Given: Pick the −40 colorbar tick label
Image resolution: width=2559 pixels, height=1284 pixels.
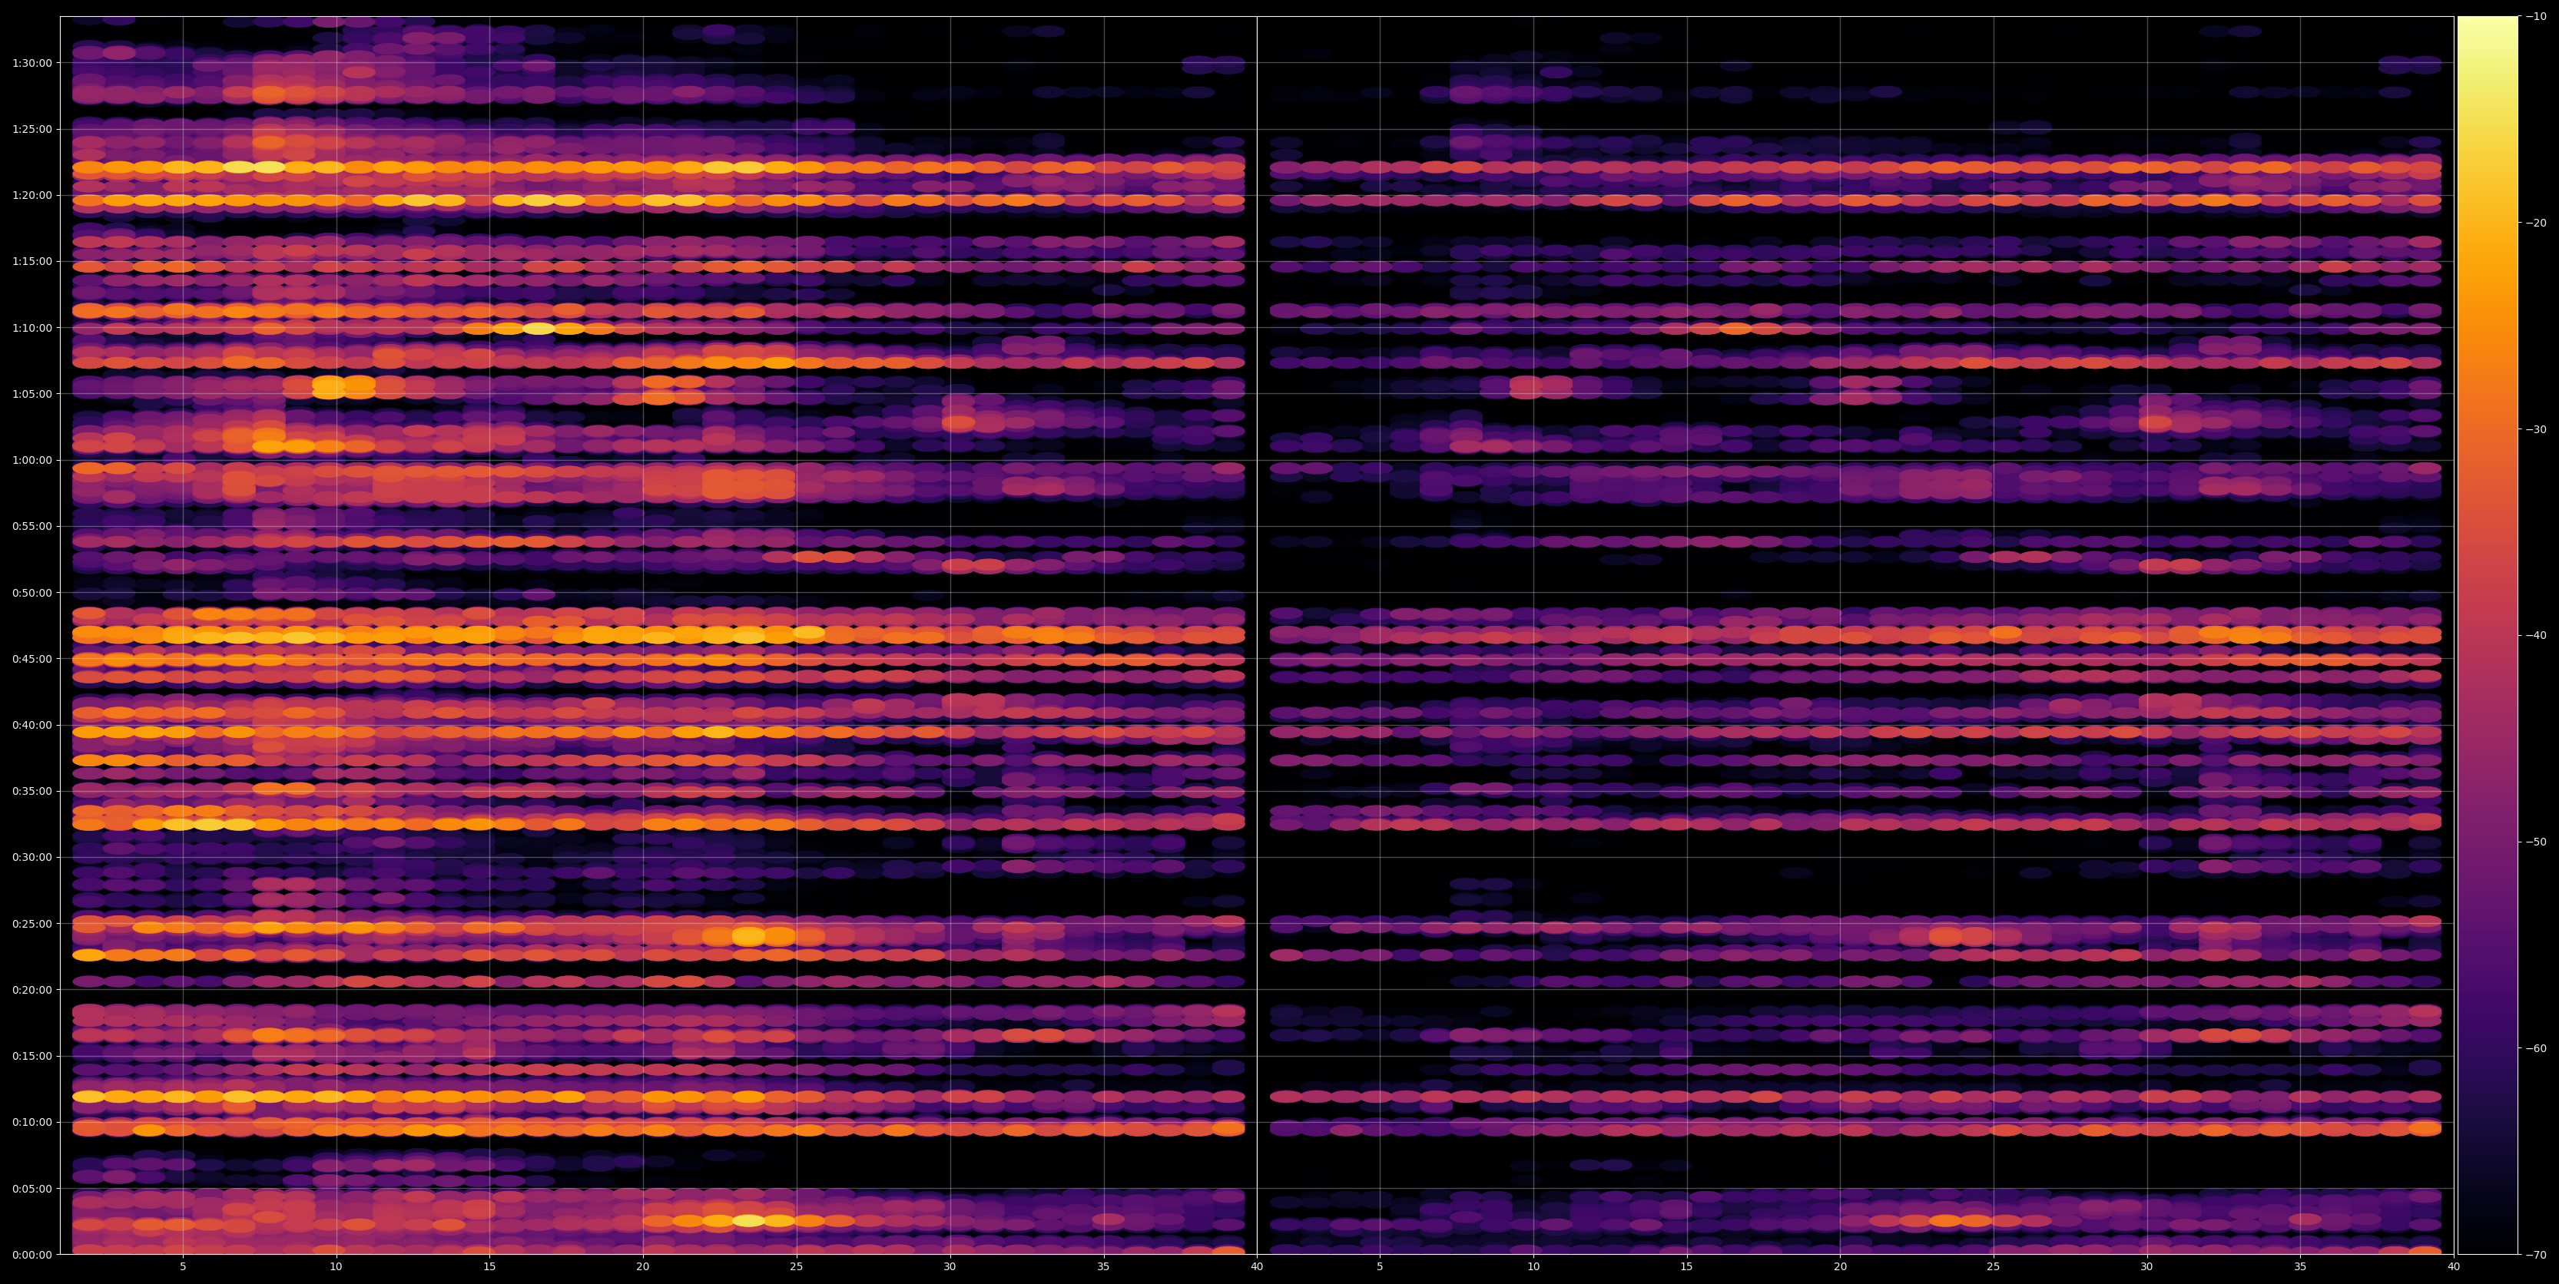Looking at the screenshot, I should [2536, 636].
